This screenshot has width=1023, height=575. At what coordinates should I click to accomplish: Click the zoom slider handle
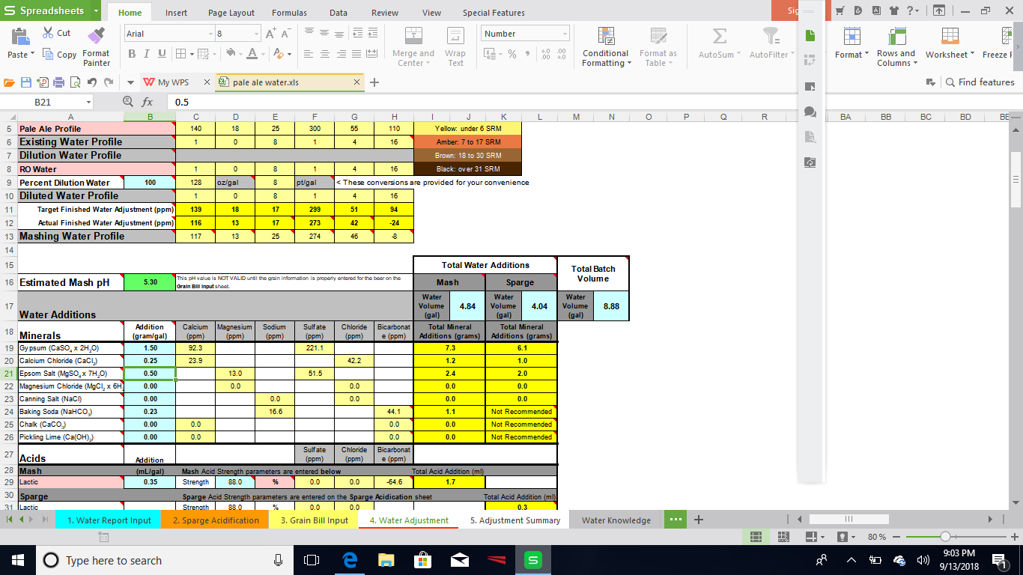[945, 537]
